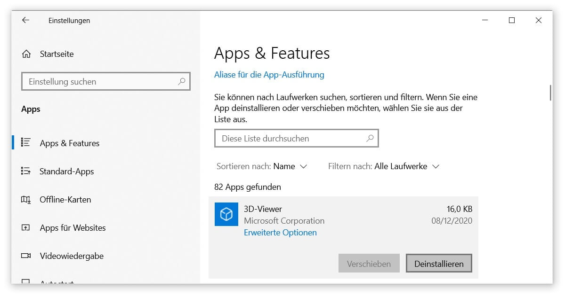Open Aliase für die App-Ausführung link
This screenshot has width=565, height=296.
(x=269, y=75)
